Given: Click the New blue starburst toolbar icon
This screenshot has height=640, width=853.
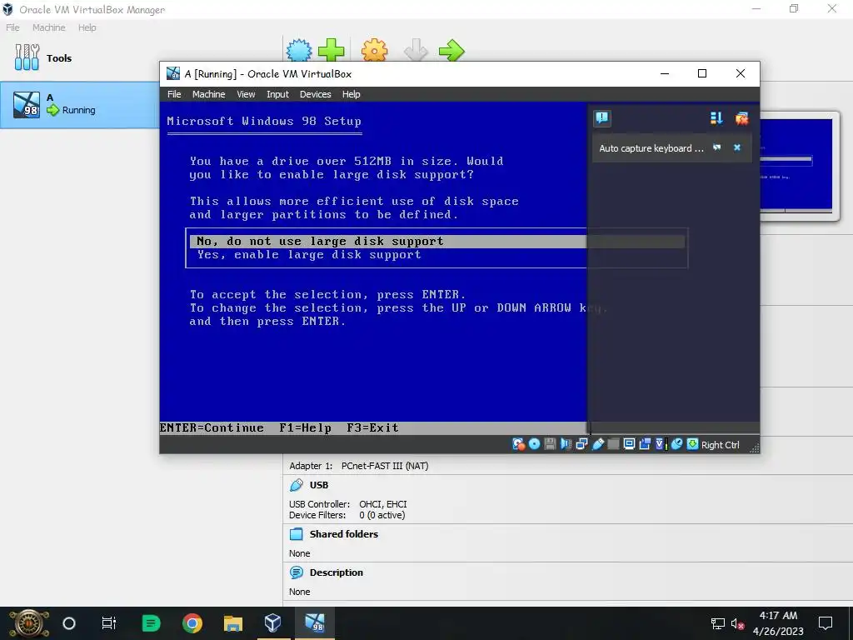Looking at the screenshot, I should (x=299, y=51).
